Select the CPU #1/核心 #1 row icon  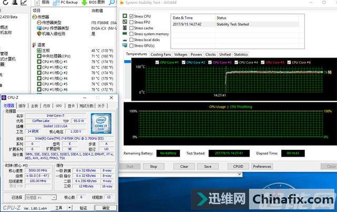pos(39,62)
